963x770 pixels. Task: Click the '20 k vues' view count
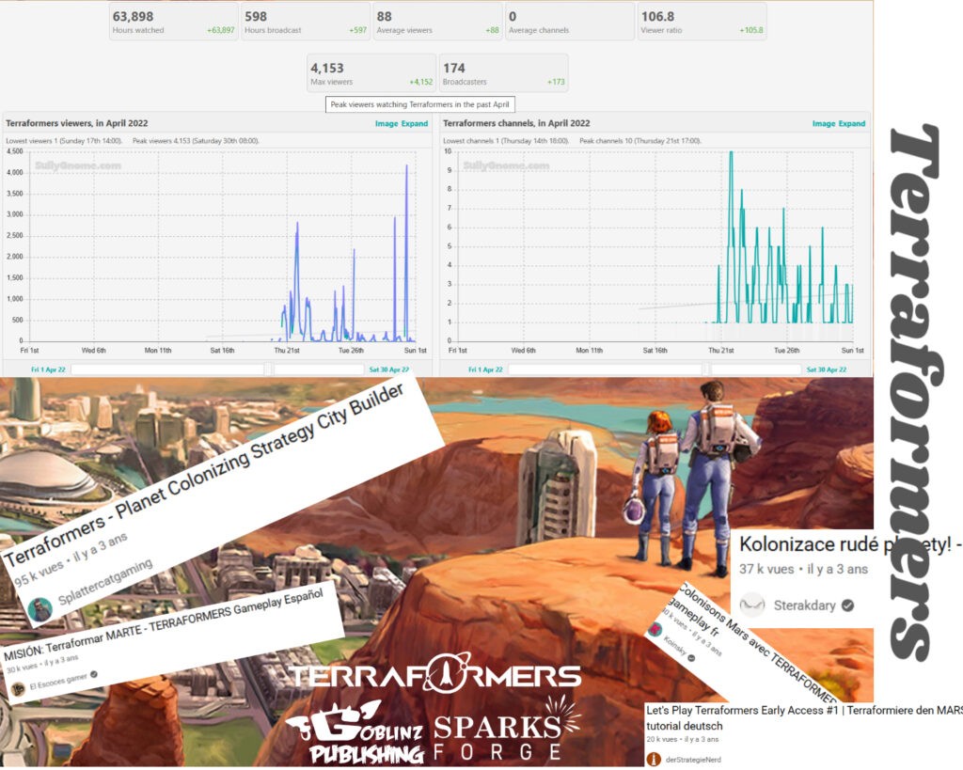662,740
